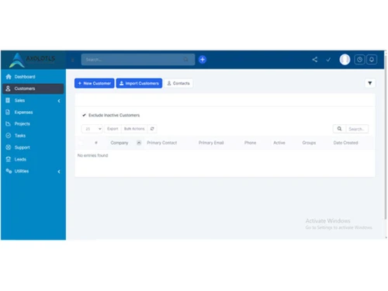Open the timesheet clock icon

pos(359,60)
